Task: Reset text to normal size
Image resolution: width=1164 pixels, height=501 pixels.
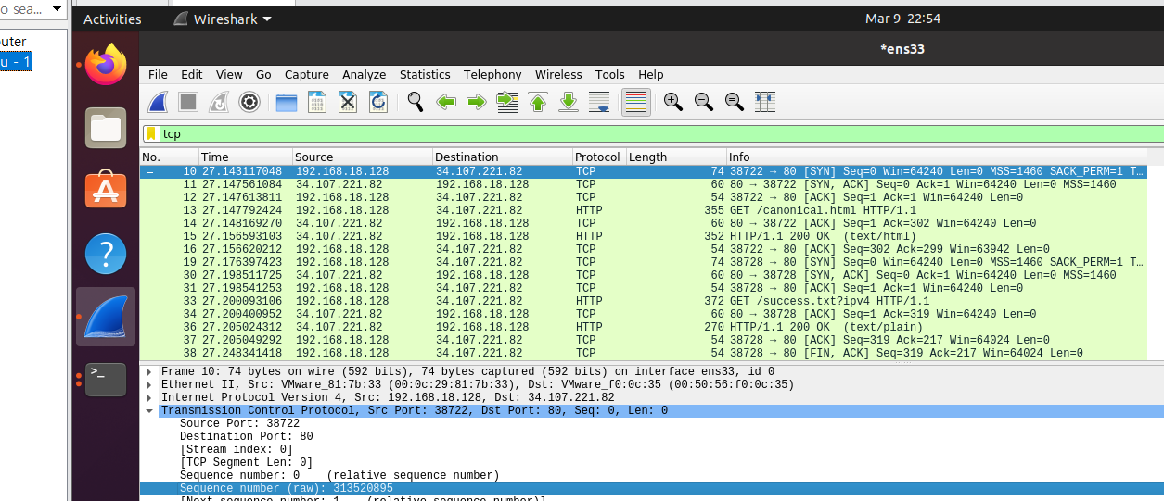Action: (x=735, y=102)
